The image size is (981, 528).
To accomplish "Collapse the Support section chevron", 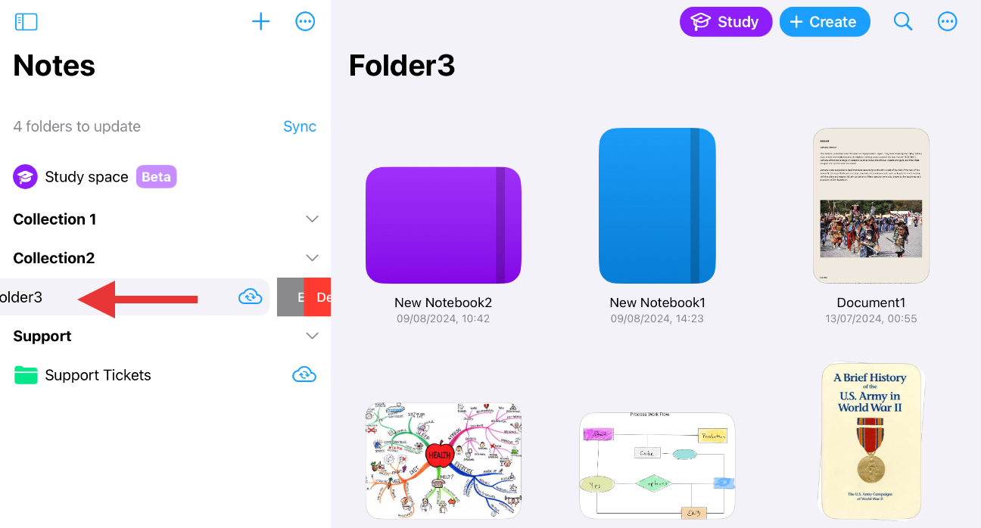I will click(x=312, y=336).
